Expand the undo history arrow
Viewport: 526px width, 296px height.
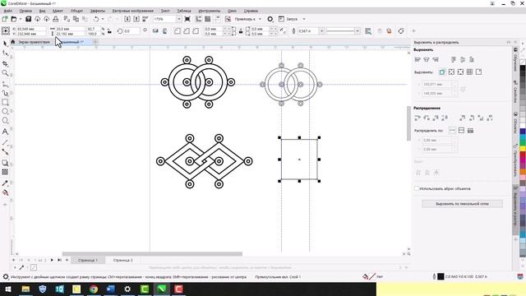click(x=103, y=19)
